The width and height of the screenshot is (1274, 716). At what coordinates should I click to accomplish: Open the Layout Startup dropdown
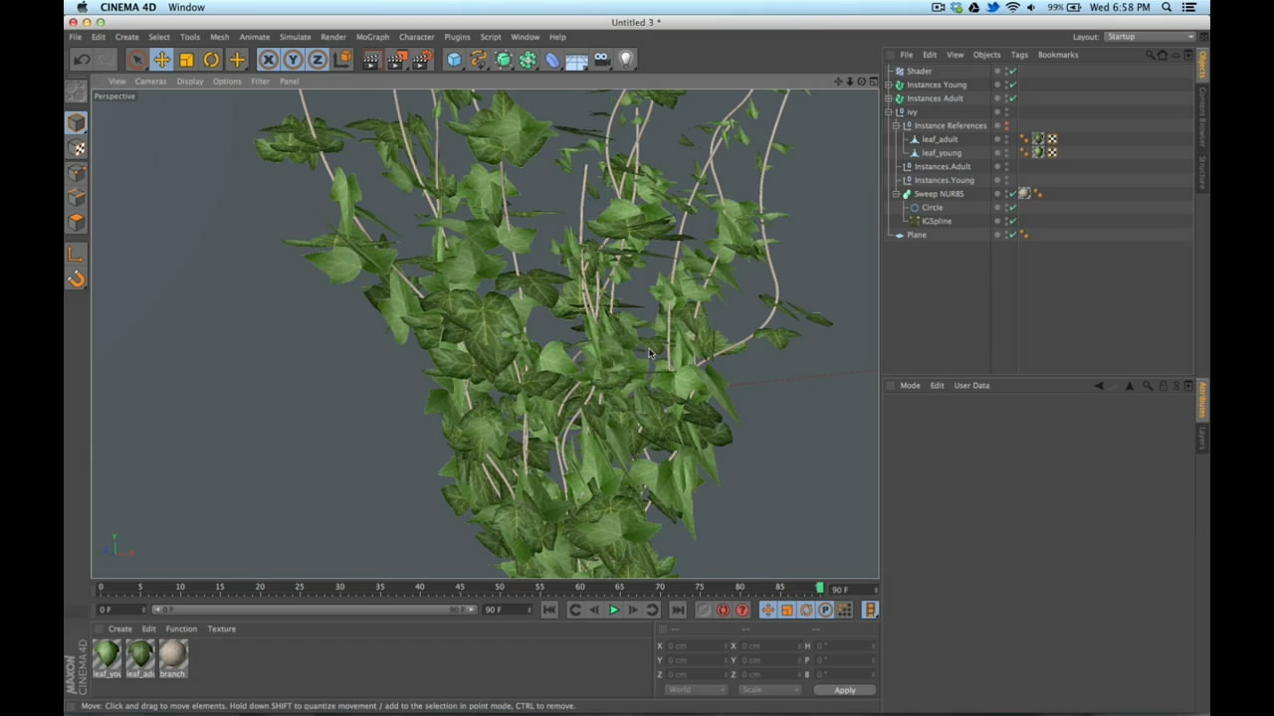tap(1150, 37)
